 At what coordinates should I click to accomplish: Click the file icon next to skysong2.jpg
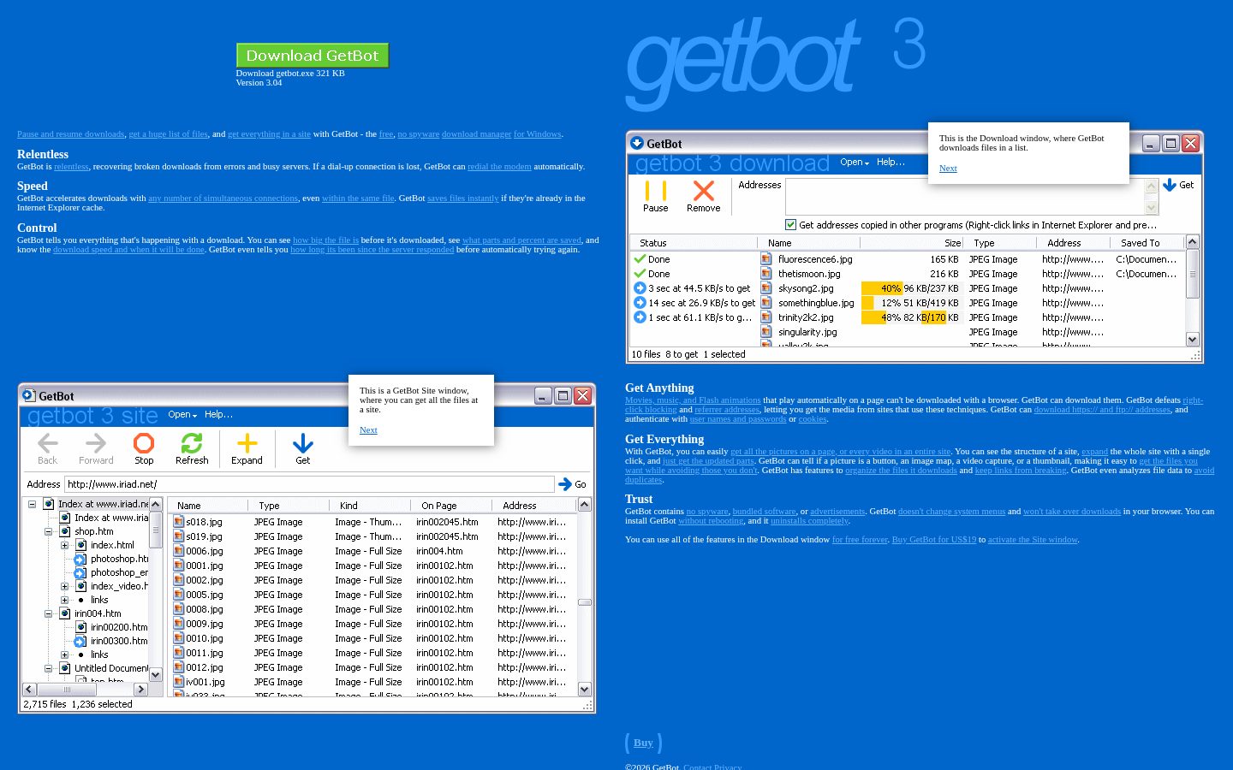click(x=766, y=288)
